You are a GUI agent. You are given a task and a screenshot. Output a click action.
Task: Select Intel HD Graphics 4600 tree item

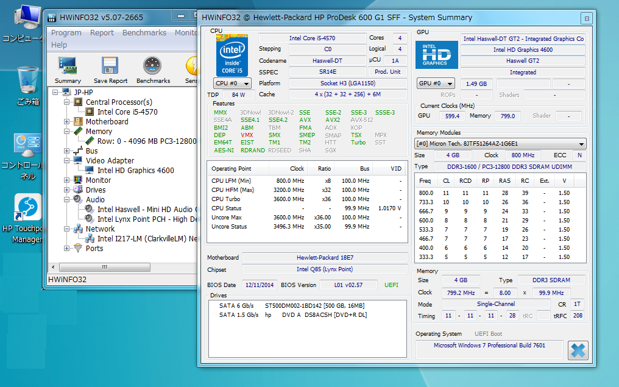pyautogui.click(x=135, y=171)
